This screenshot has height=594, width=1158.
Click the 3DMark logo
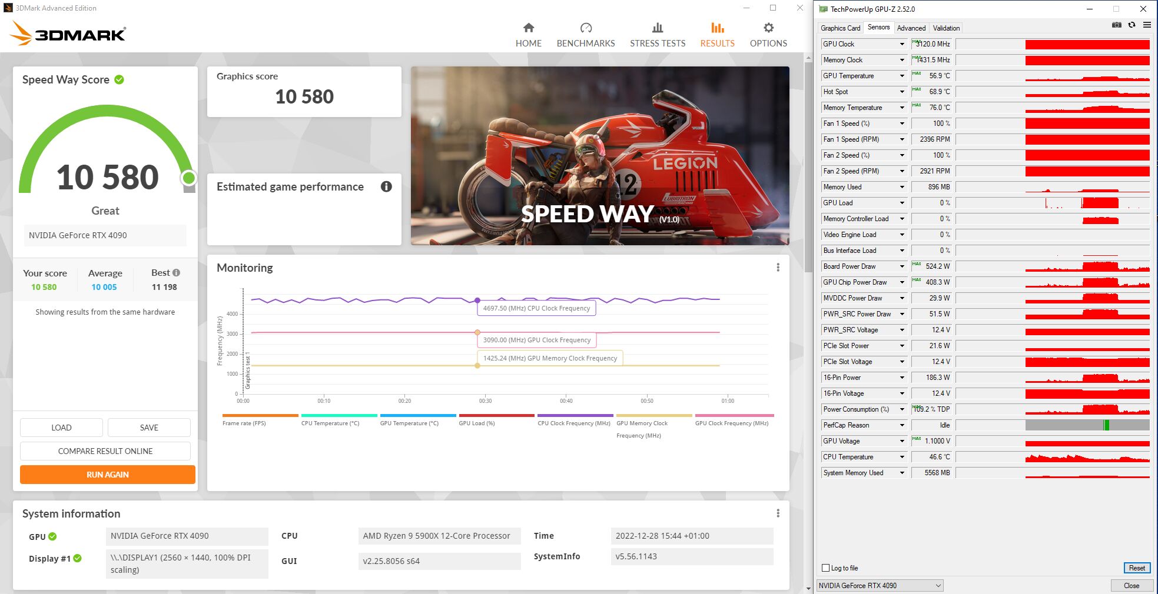click(68, 34)
